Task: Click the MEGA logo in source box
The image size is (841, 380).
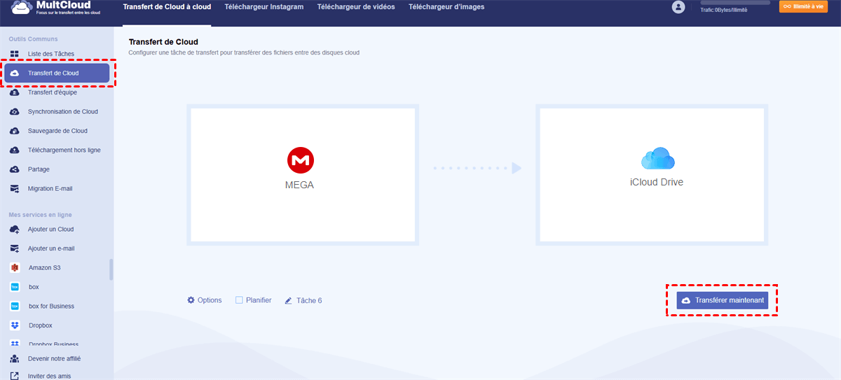Action: [301, 160]
